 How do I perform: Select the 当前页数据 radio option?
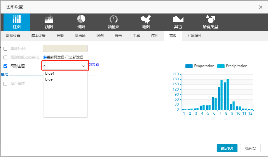coord(45,57)
